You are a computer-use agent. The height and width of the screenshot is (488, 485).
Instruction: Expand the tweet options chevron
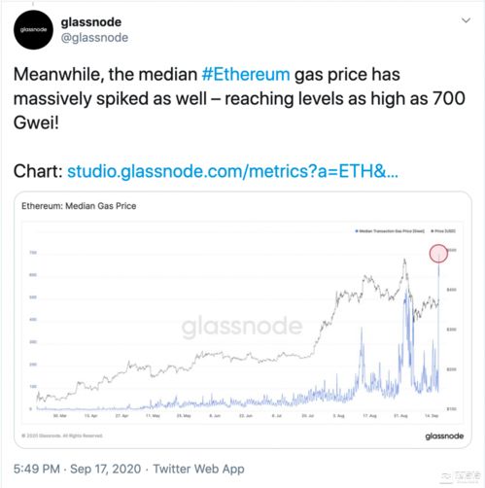tap(466, 20)
